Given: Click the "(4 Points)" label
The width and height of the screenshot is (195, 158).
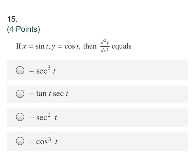Looking at the screenshot, I should point(23,29).
